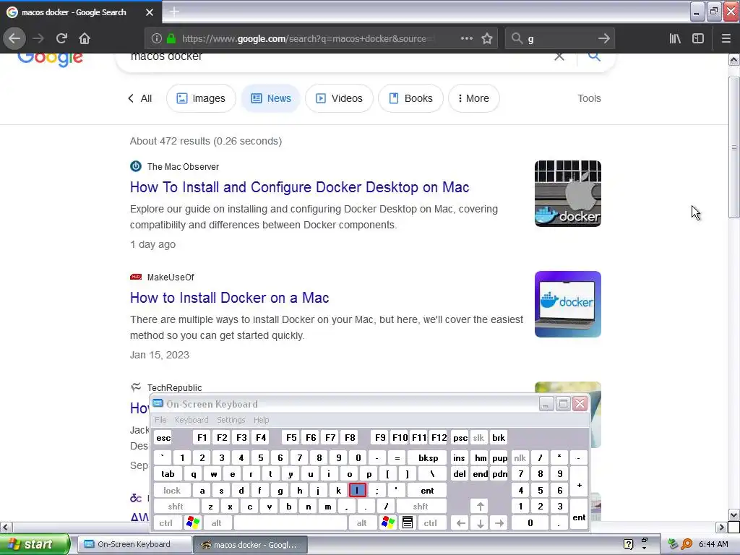
Task: Open 'How To Install and Configure Docker Desktop' link
Action: point(300,187)
